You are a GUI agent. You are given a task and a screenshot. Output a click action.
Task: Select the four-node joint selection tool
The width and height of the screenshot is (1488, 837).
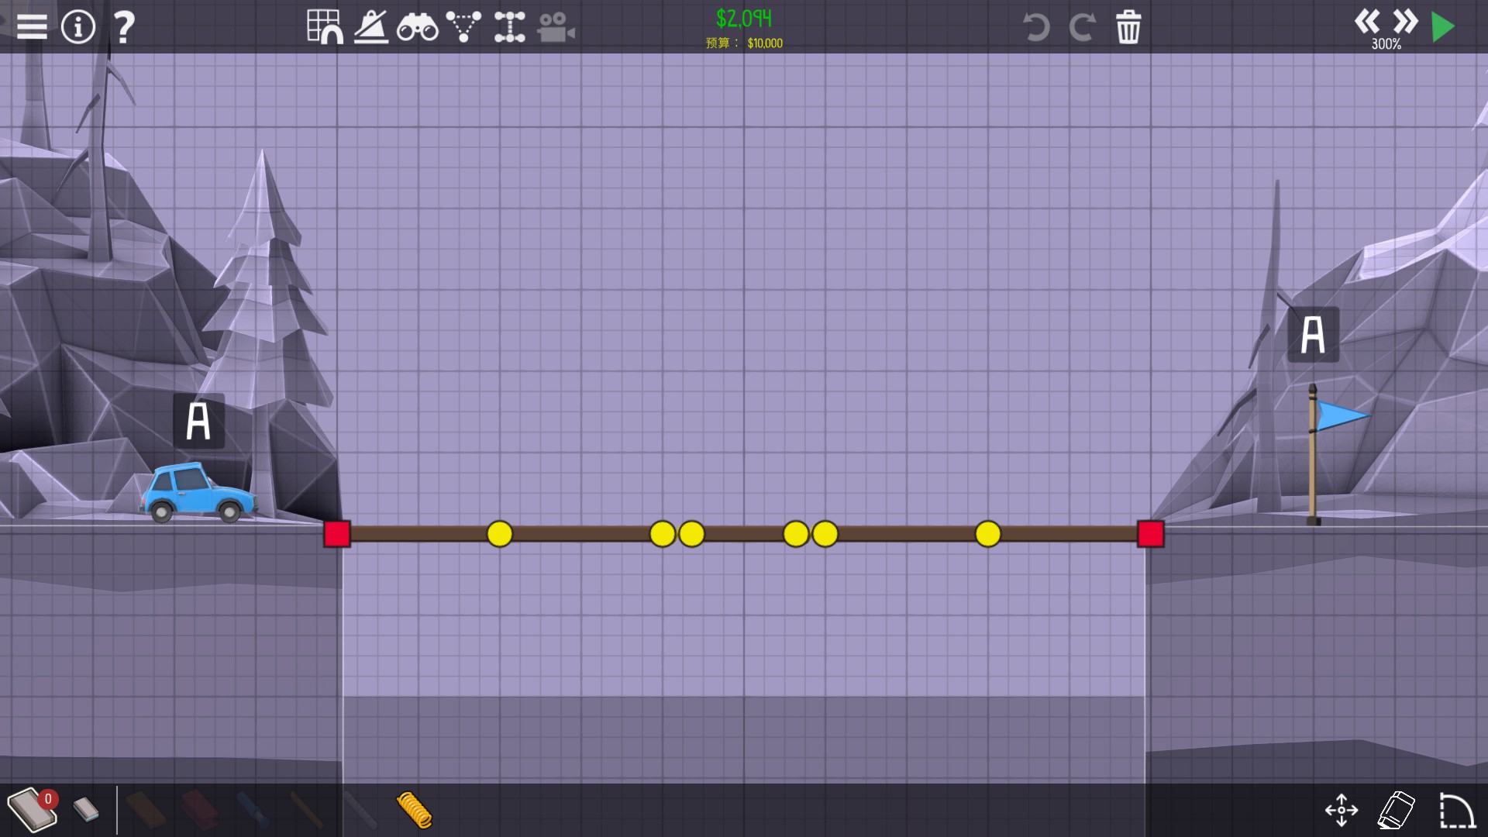click(509, 26)
